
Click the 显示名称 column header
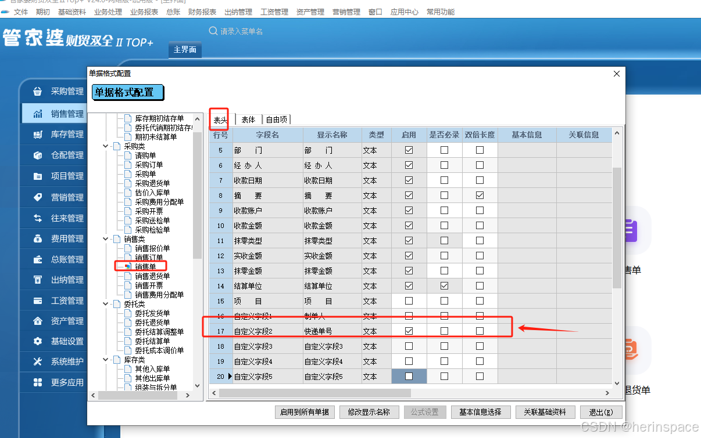click(x=332, y=135)
